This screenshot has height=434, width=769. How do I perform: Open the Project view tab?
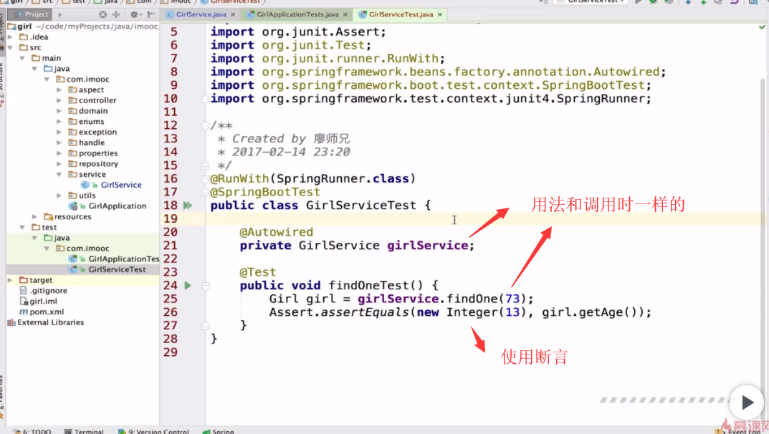[32, 15]
